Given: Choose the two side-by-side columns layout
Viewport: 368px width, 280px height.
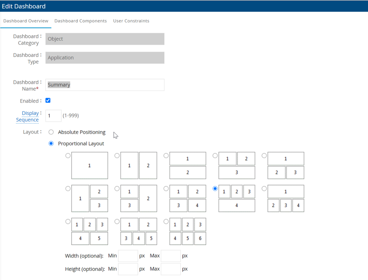Looking at the screenshot, I should point(117,156).
